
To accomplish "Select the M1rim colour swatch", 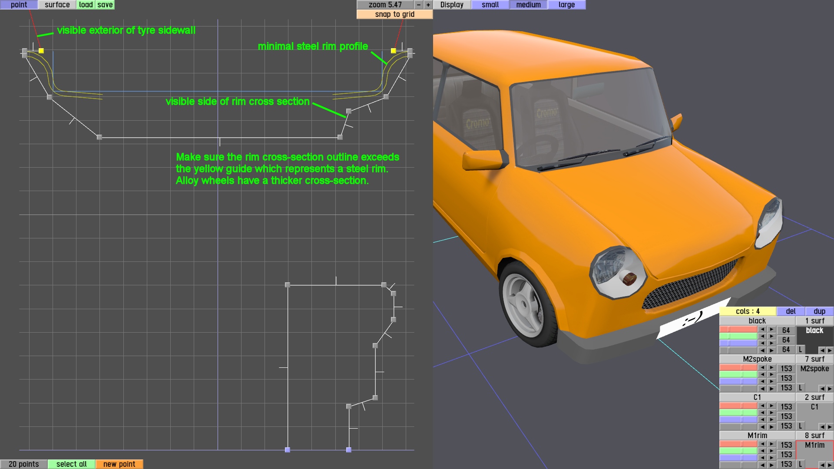I will coord(814,452).
